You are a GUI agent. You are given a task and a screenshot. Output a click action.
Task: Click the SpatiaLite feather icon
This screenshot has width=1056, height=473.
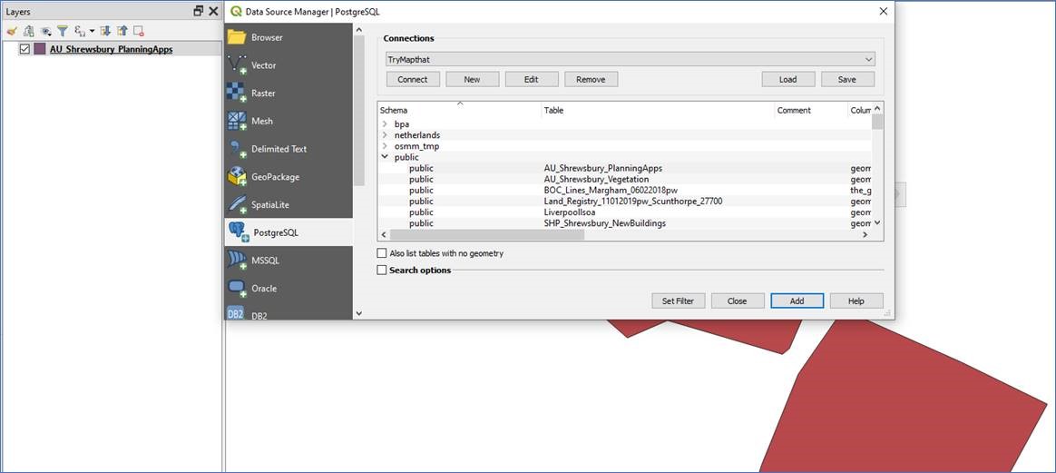click(237, 204)
